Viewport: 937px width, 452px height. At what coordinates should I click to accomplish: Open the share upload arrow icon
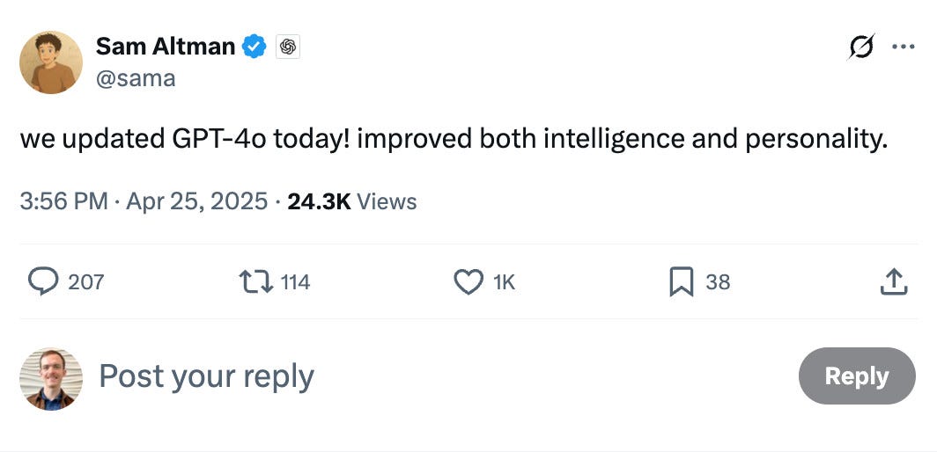(893, 281)
